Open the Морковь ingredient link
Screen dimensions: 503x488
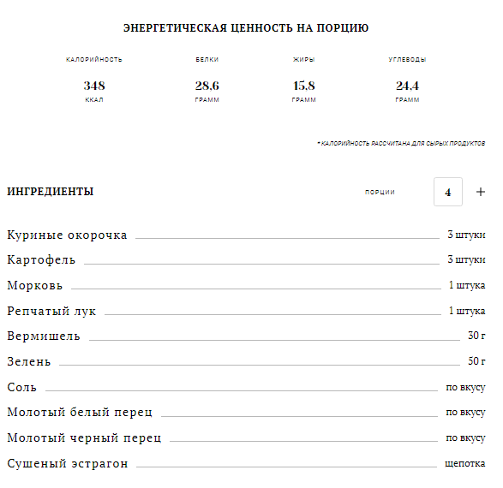click(x=34, y=285)
